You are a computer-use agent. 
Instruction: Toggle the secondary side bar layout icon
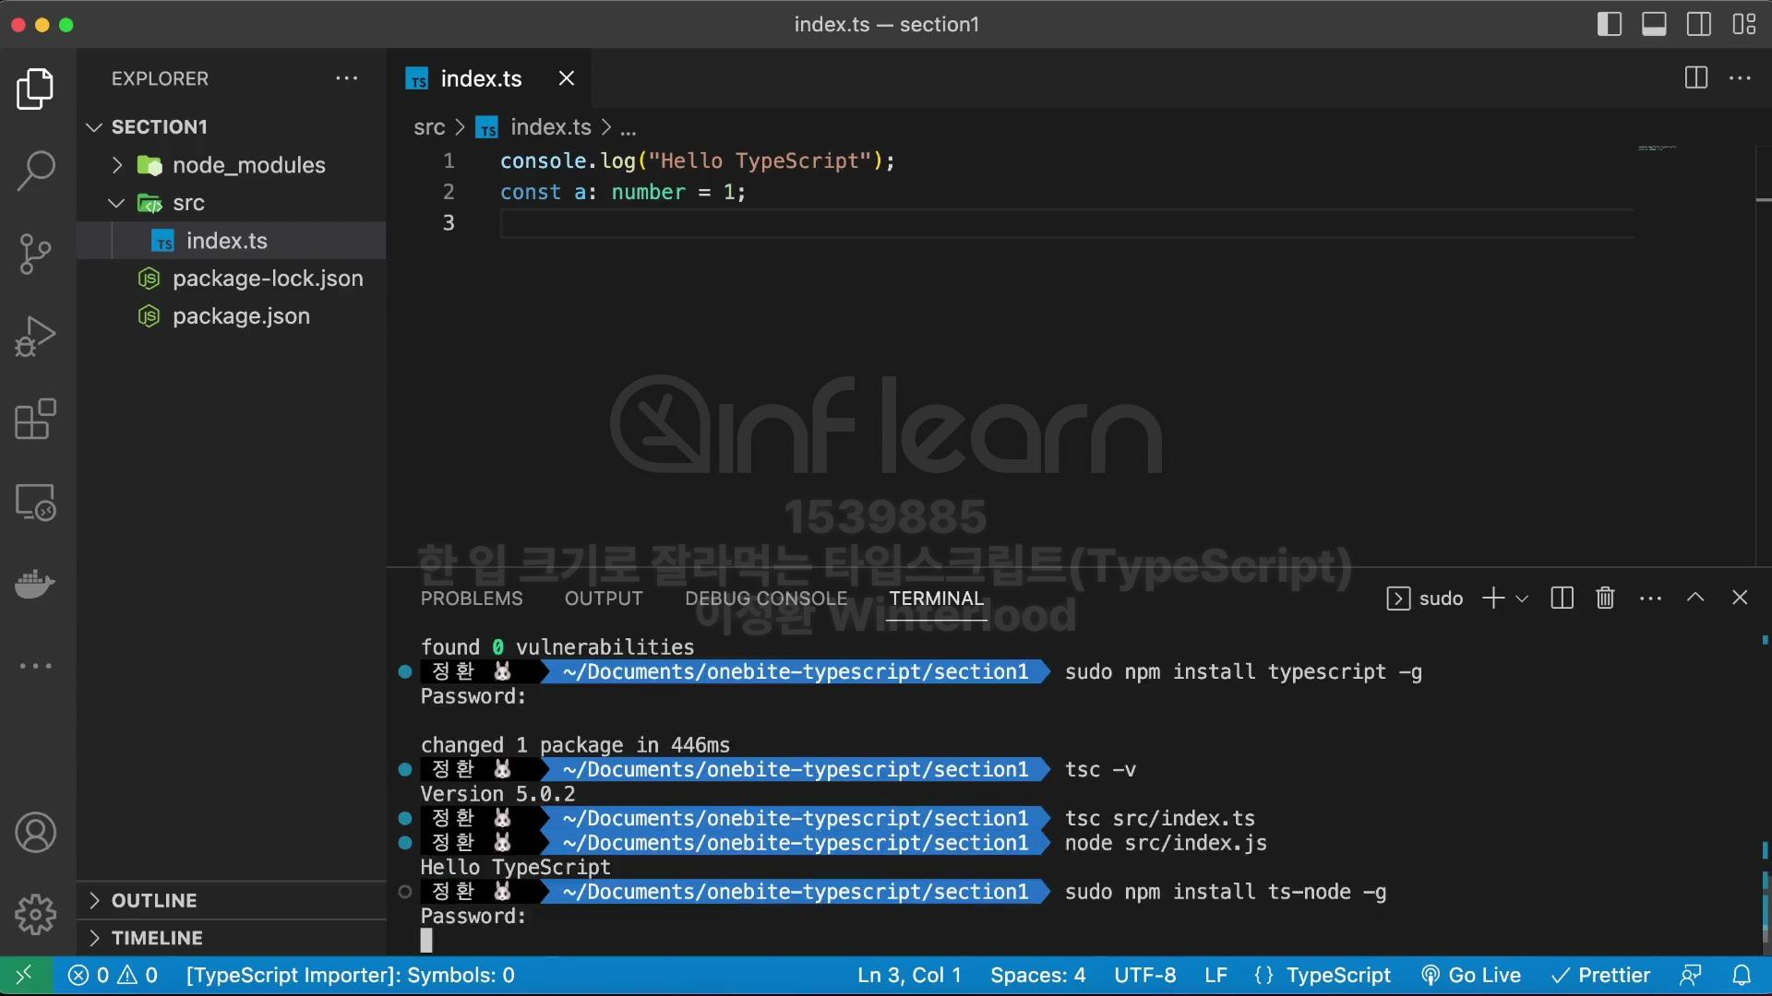(1699, 25)
